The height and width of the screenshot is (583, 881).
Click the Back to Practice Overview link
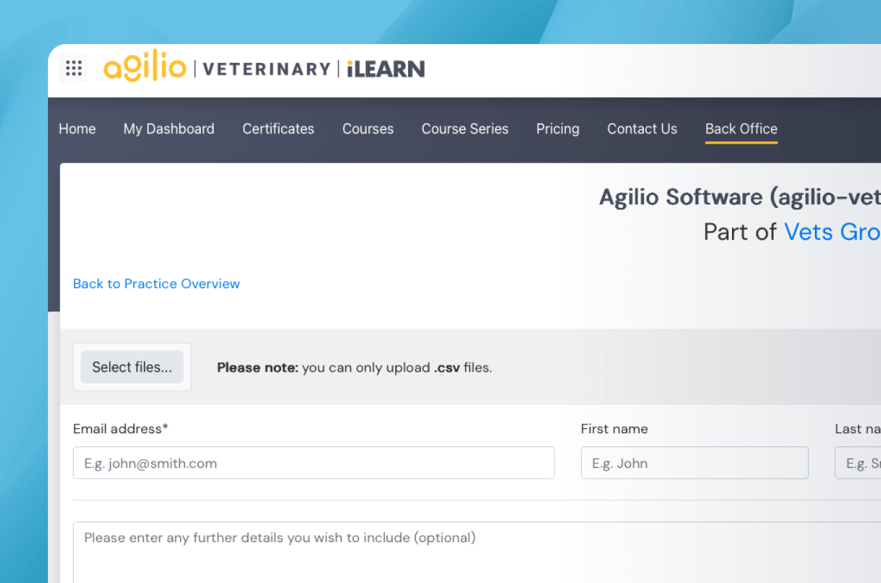[x=156, y=284]
